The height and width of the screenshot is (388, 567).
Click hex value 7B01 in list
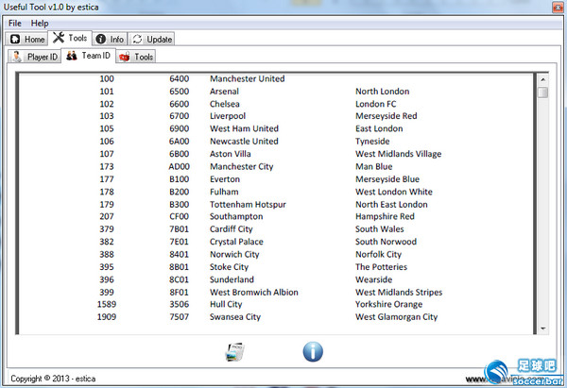tap(179, 229)
